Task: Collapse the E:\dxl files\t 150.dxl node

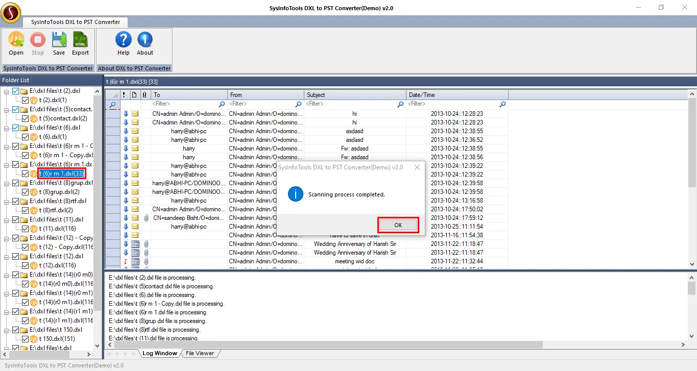Action: pos(7,330)
